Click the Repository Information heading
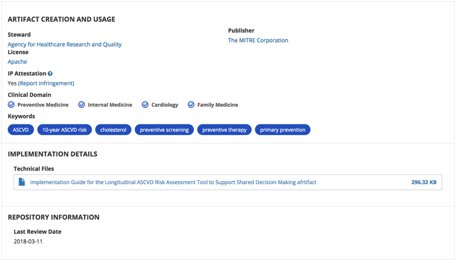This screenshot has height=260, width=456. coord(54,217)
